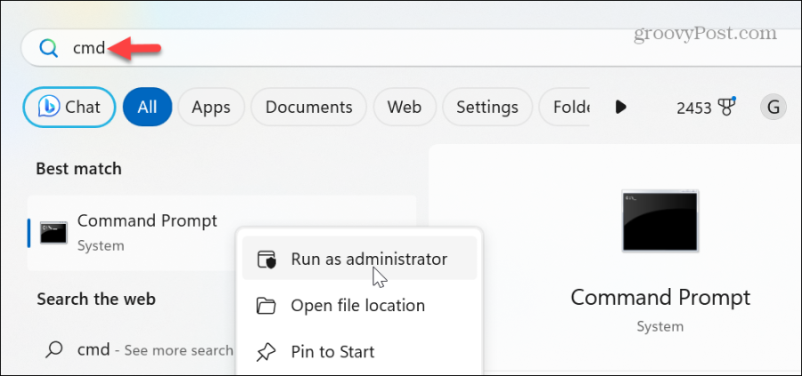The image size is (802, 376).
Task: Click the System label under preview title
Action: pos(659,326)
